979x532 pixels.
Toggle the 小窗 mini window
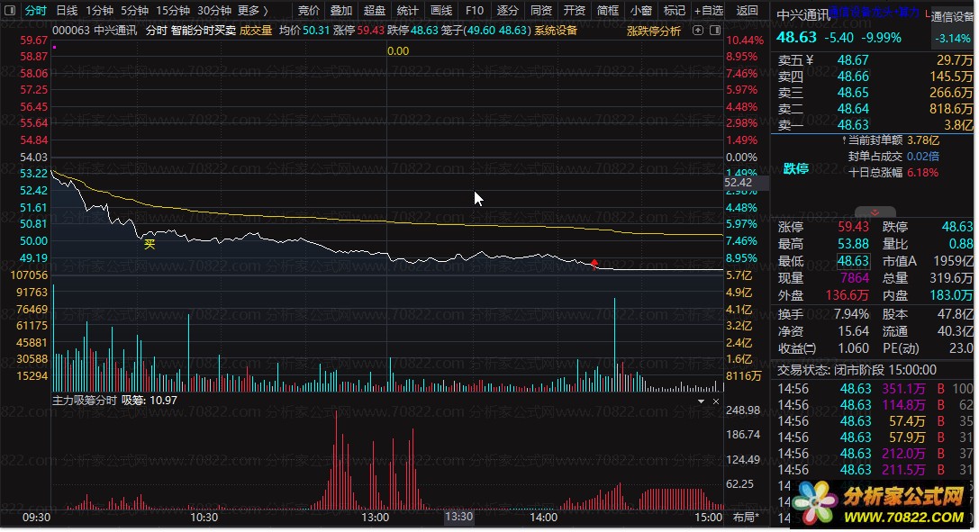coord(641,11)
